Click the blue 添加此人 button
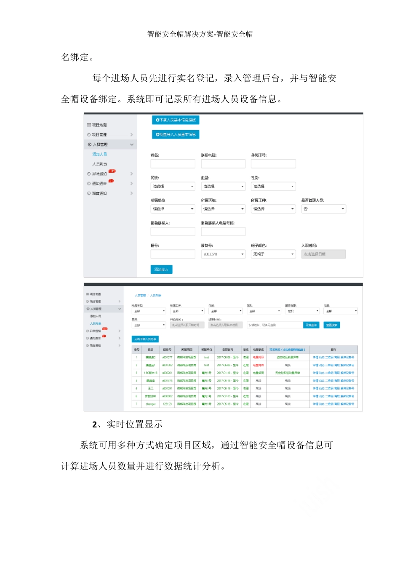Image resolution: width=400 pixels, height=566 pixels. click(162, 270)
